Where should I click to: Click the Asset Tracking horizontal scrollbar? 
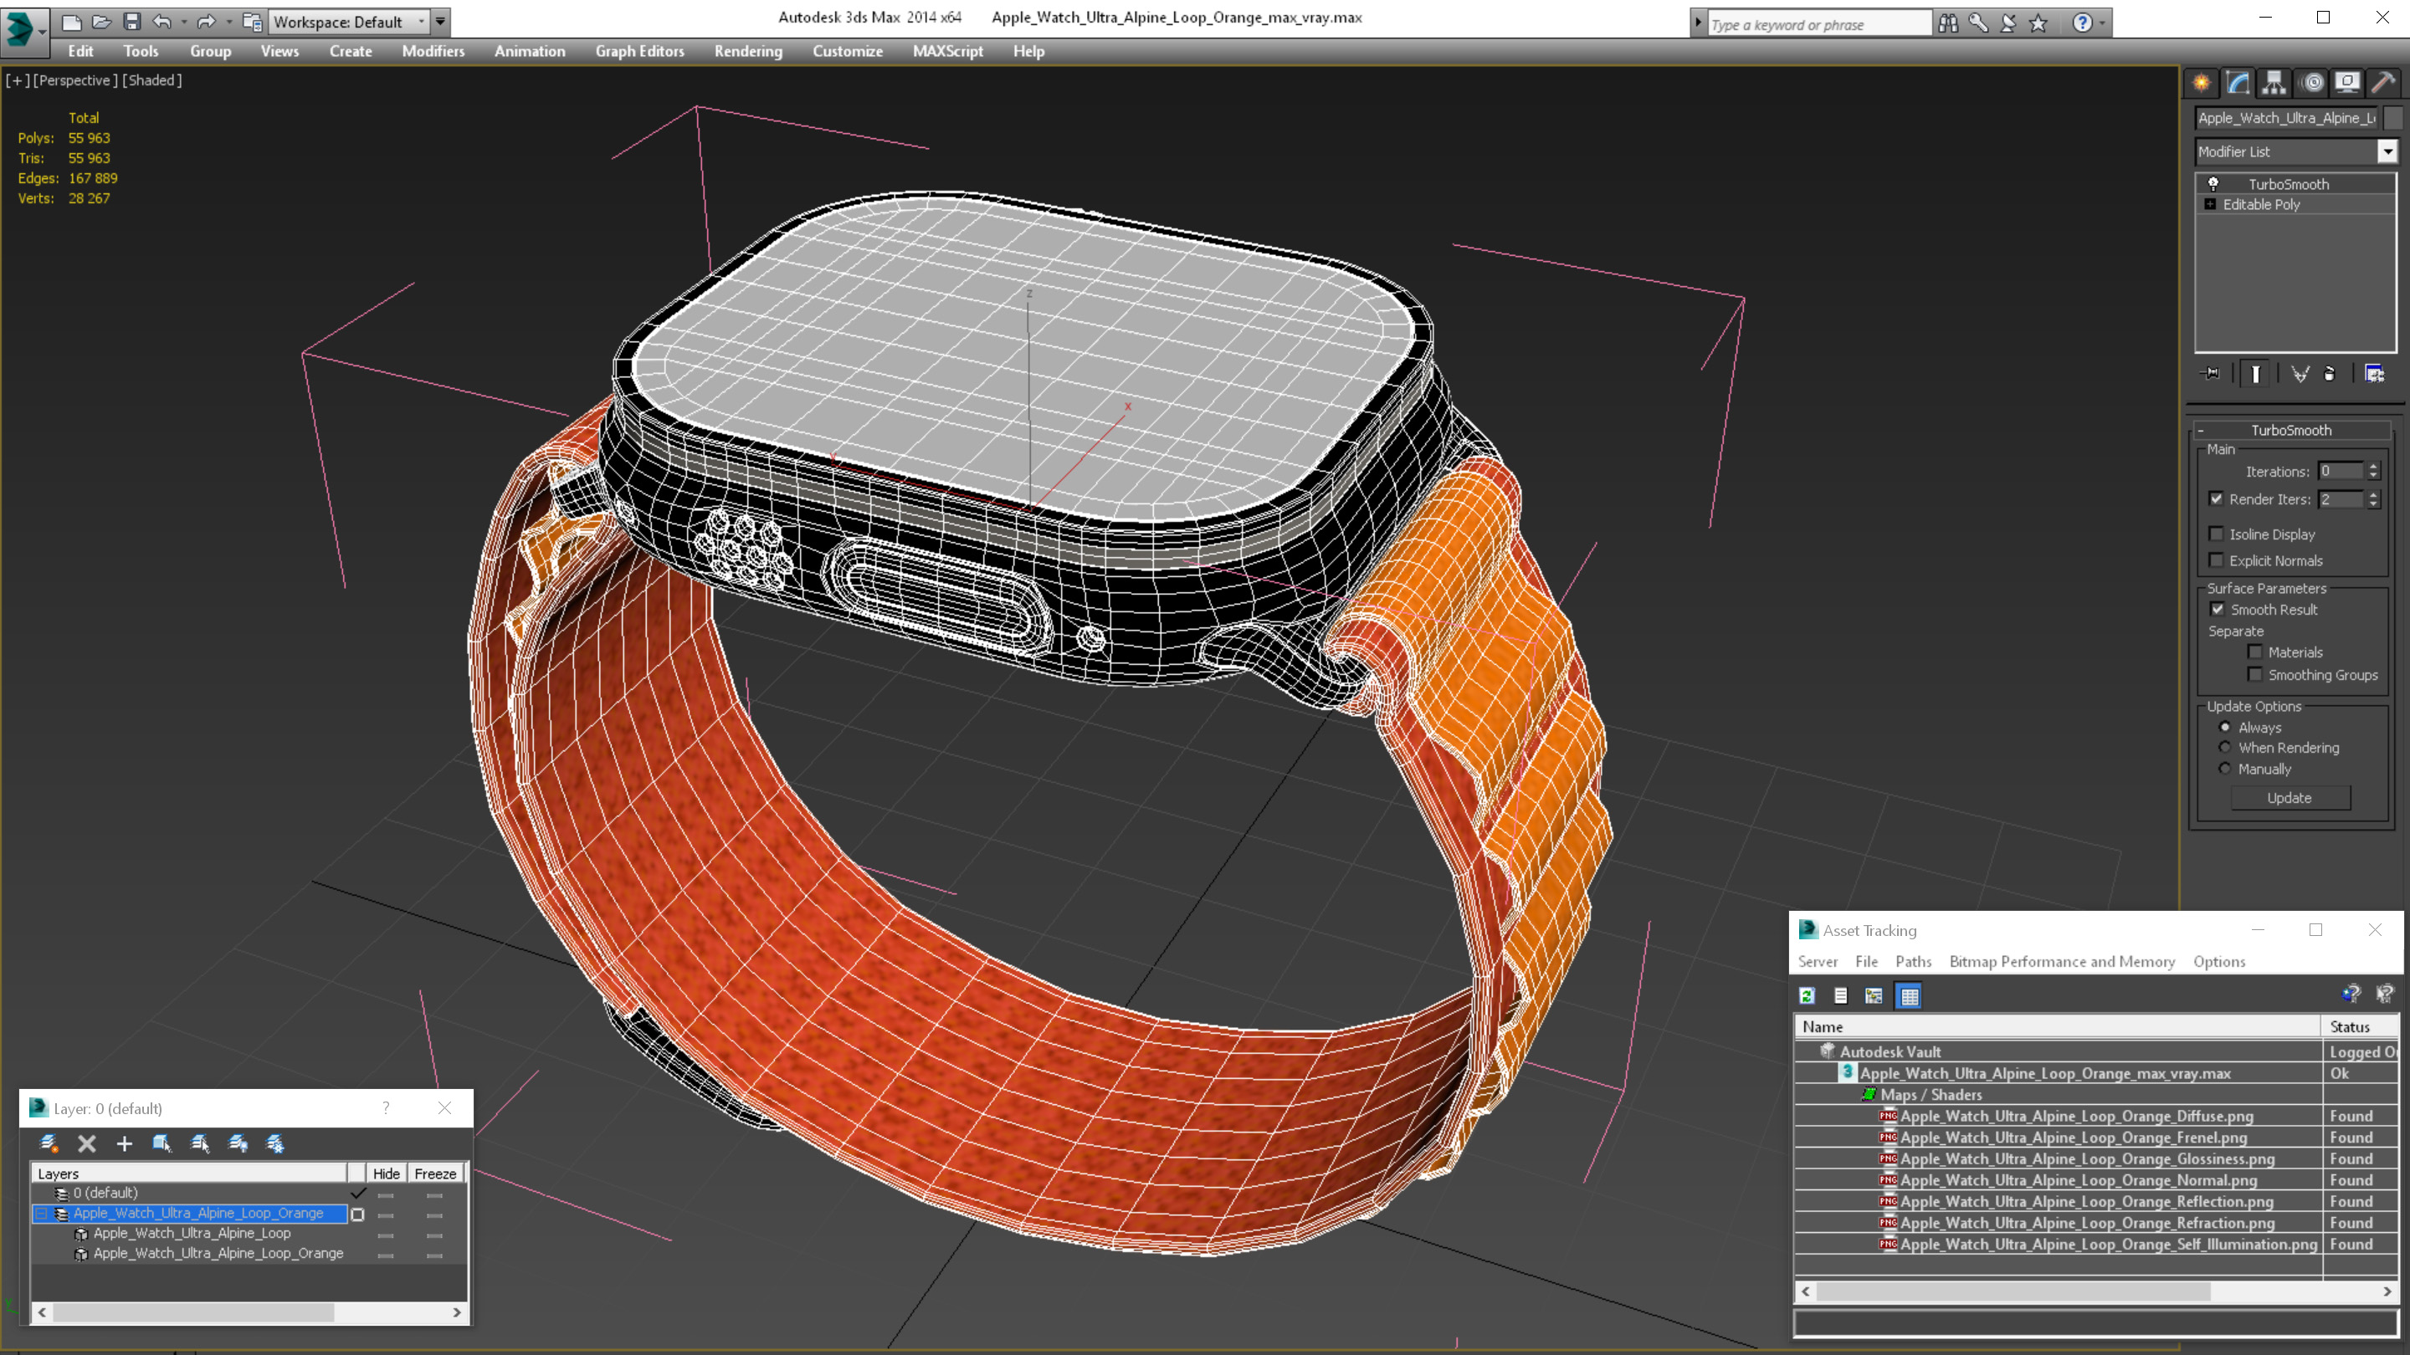point(2095,1291)
